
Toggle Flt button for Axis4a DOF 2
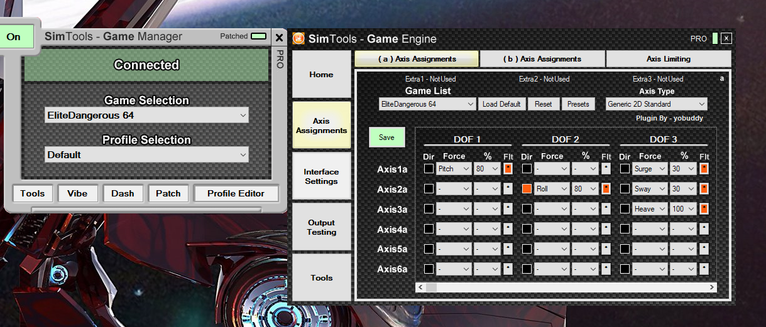tap(606, 229)
